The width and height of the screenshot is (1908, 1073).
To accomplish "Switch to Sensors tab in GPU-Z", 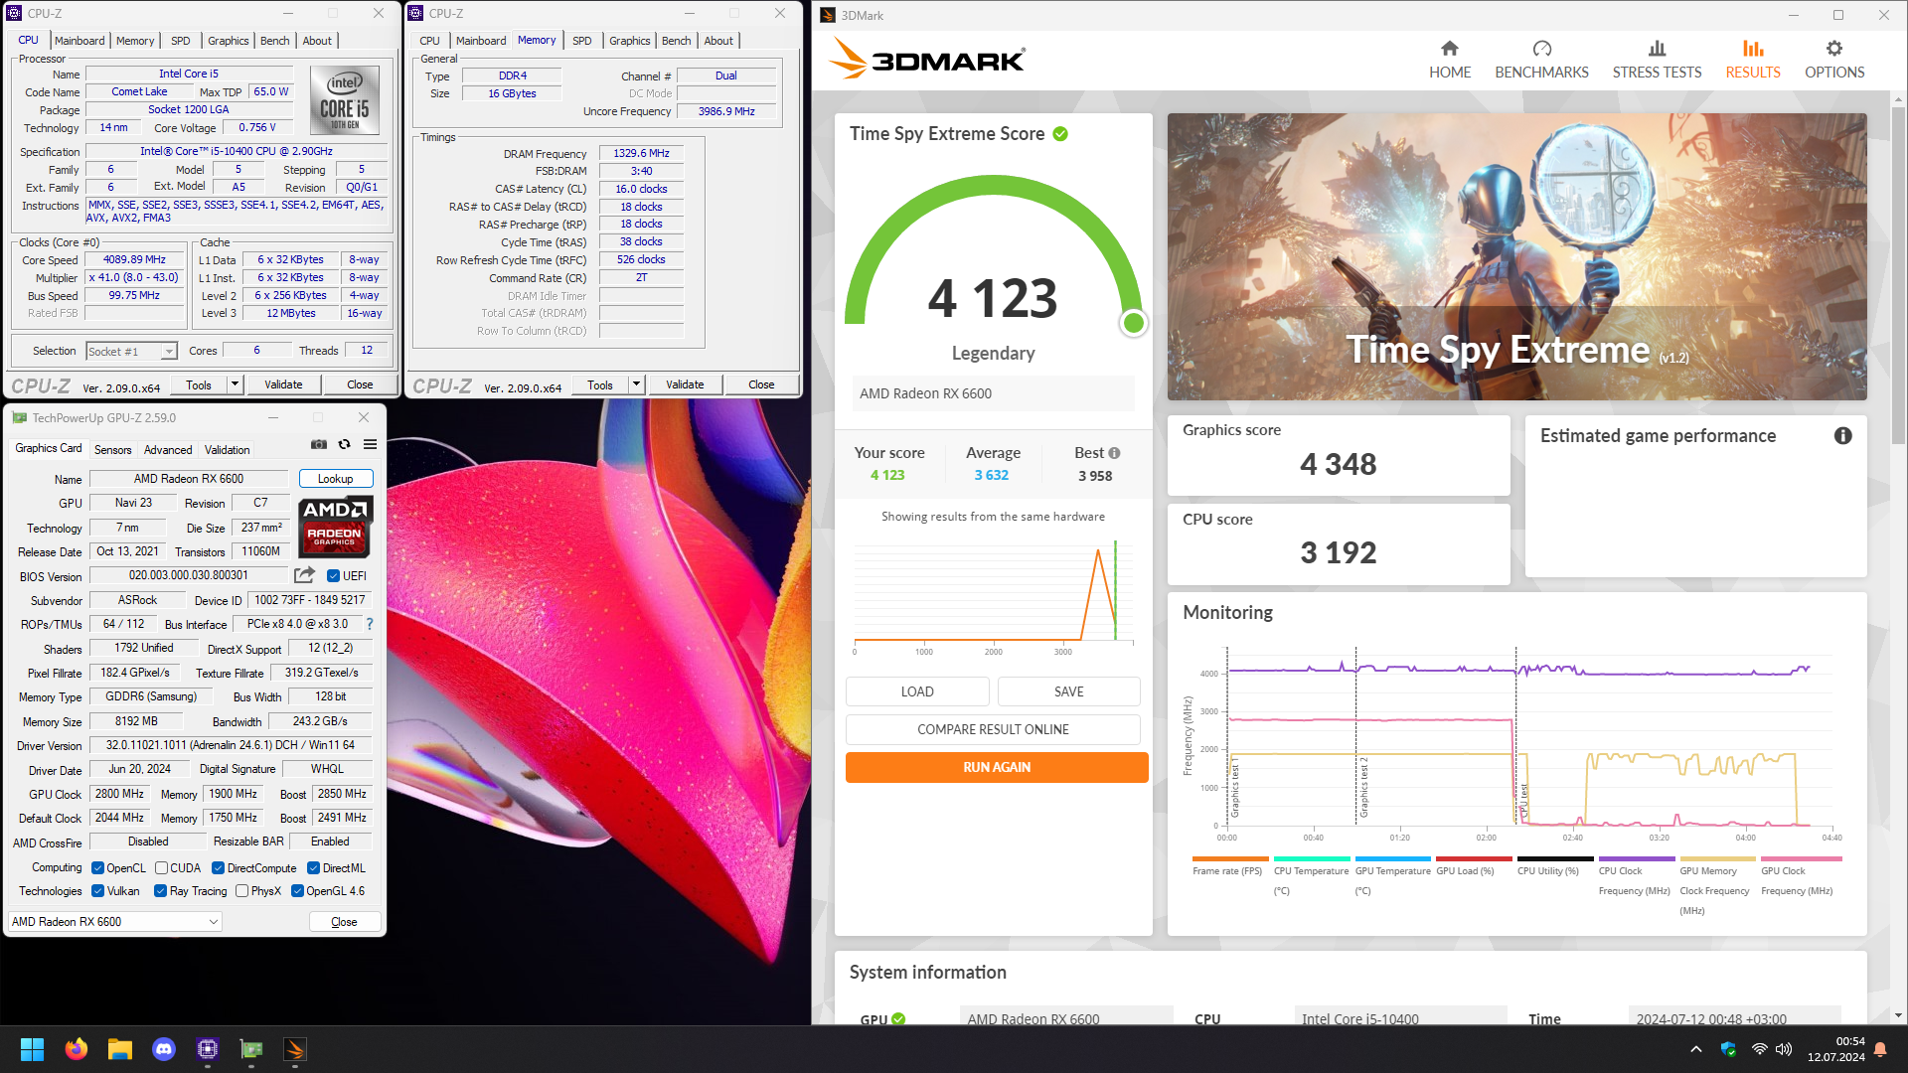I will [x=112, y=450].
